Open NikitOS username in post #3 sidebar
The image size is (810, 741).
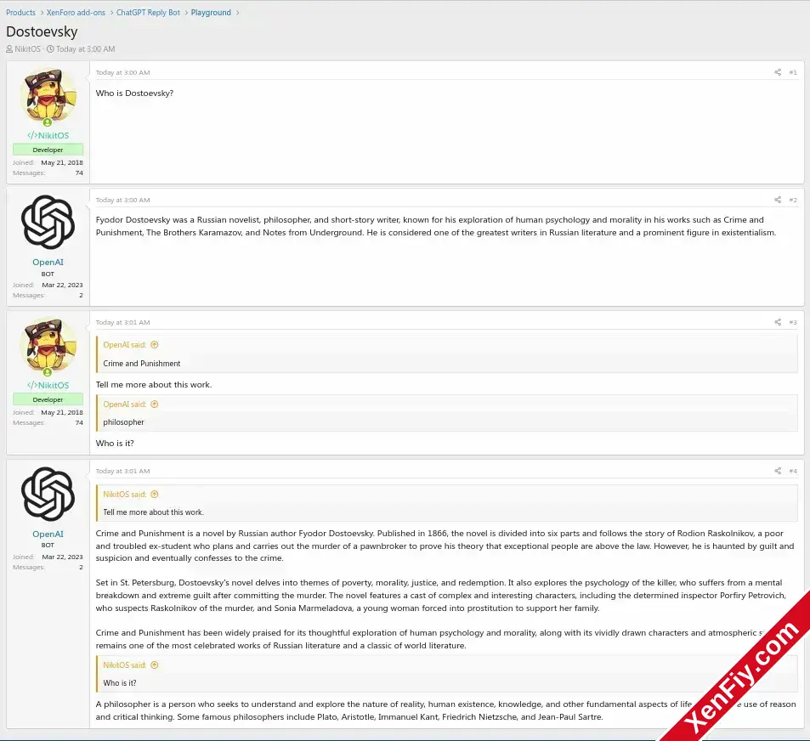[x=48, y=385]
